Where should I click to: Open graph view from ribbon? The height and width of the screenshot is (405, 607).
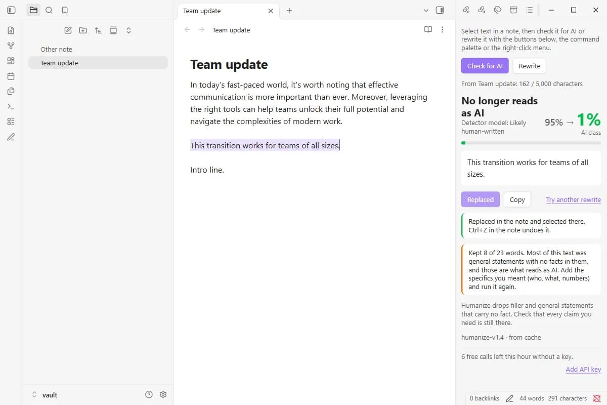(11, 46)
